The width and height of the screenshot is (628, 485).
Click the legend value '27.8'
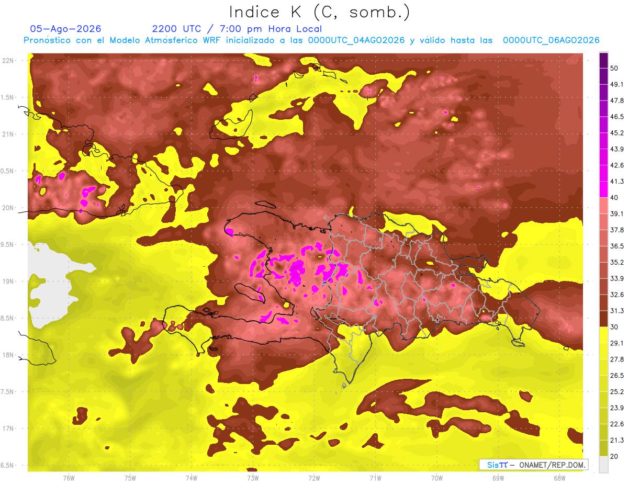pyautogui.click(x=617, y=359)
